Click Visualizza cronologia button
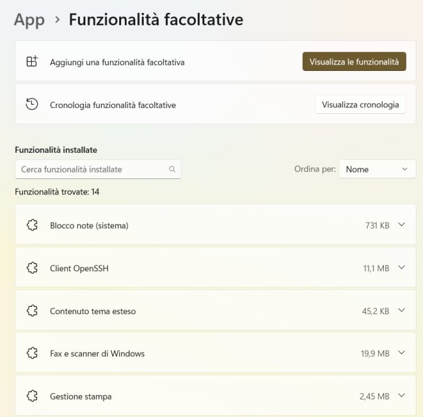This screenshot has width=423, height=417. click(360, 104)
